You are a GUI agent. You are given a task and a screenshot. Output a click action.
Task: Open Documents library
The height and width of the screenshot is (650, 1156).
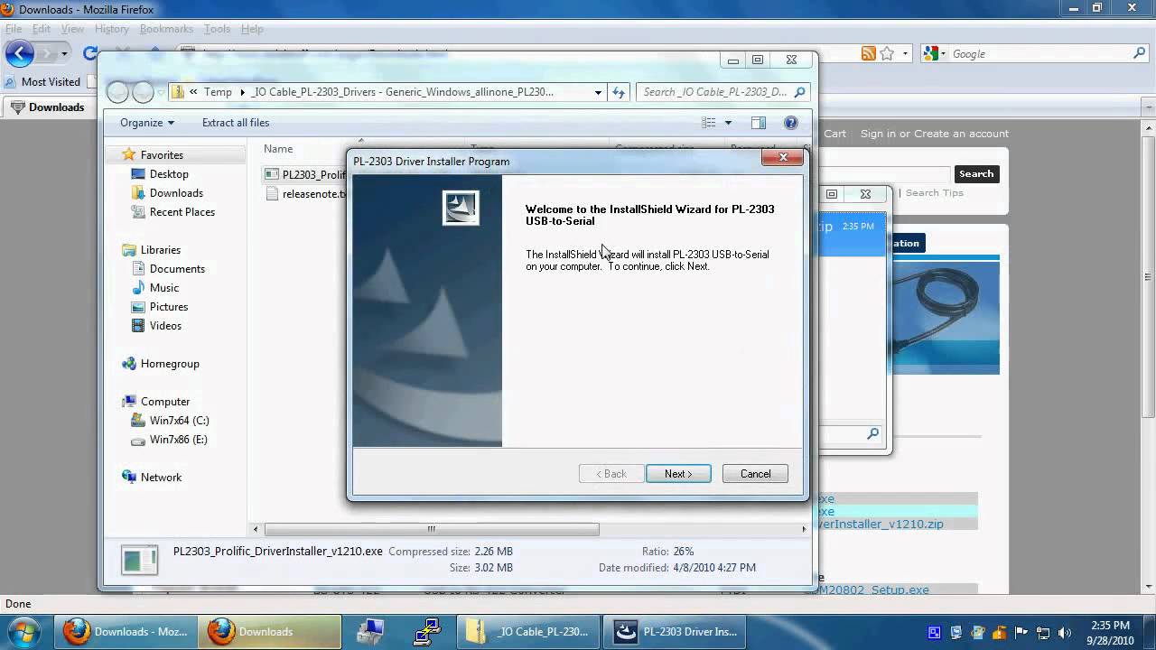[177, 269]
